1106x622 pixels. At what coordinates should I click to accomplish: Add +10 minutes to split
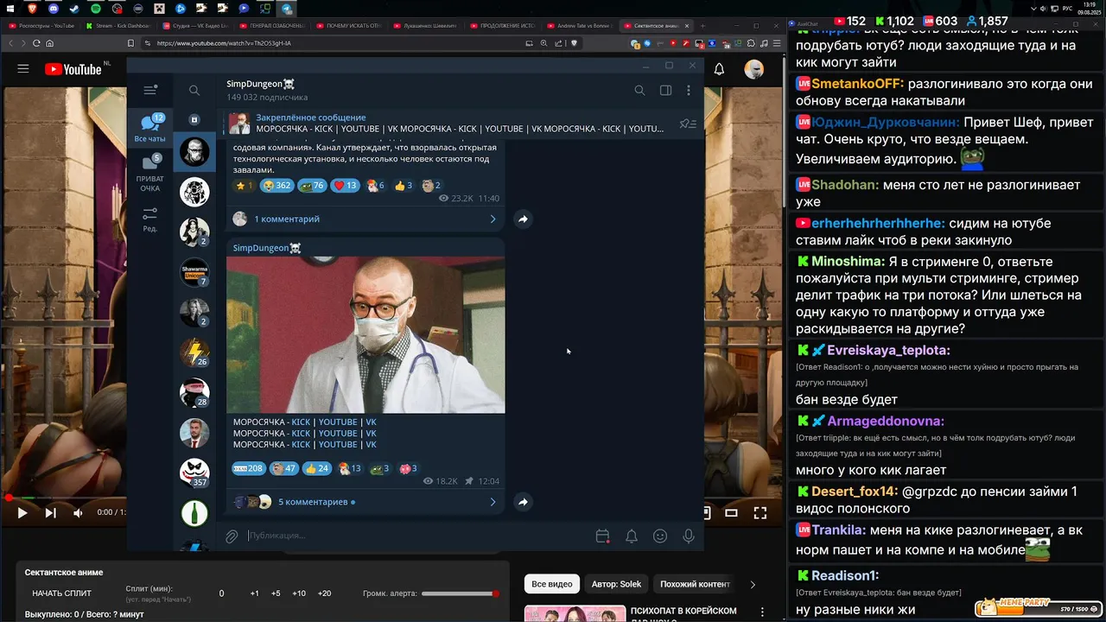tap(299, 593)
